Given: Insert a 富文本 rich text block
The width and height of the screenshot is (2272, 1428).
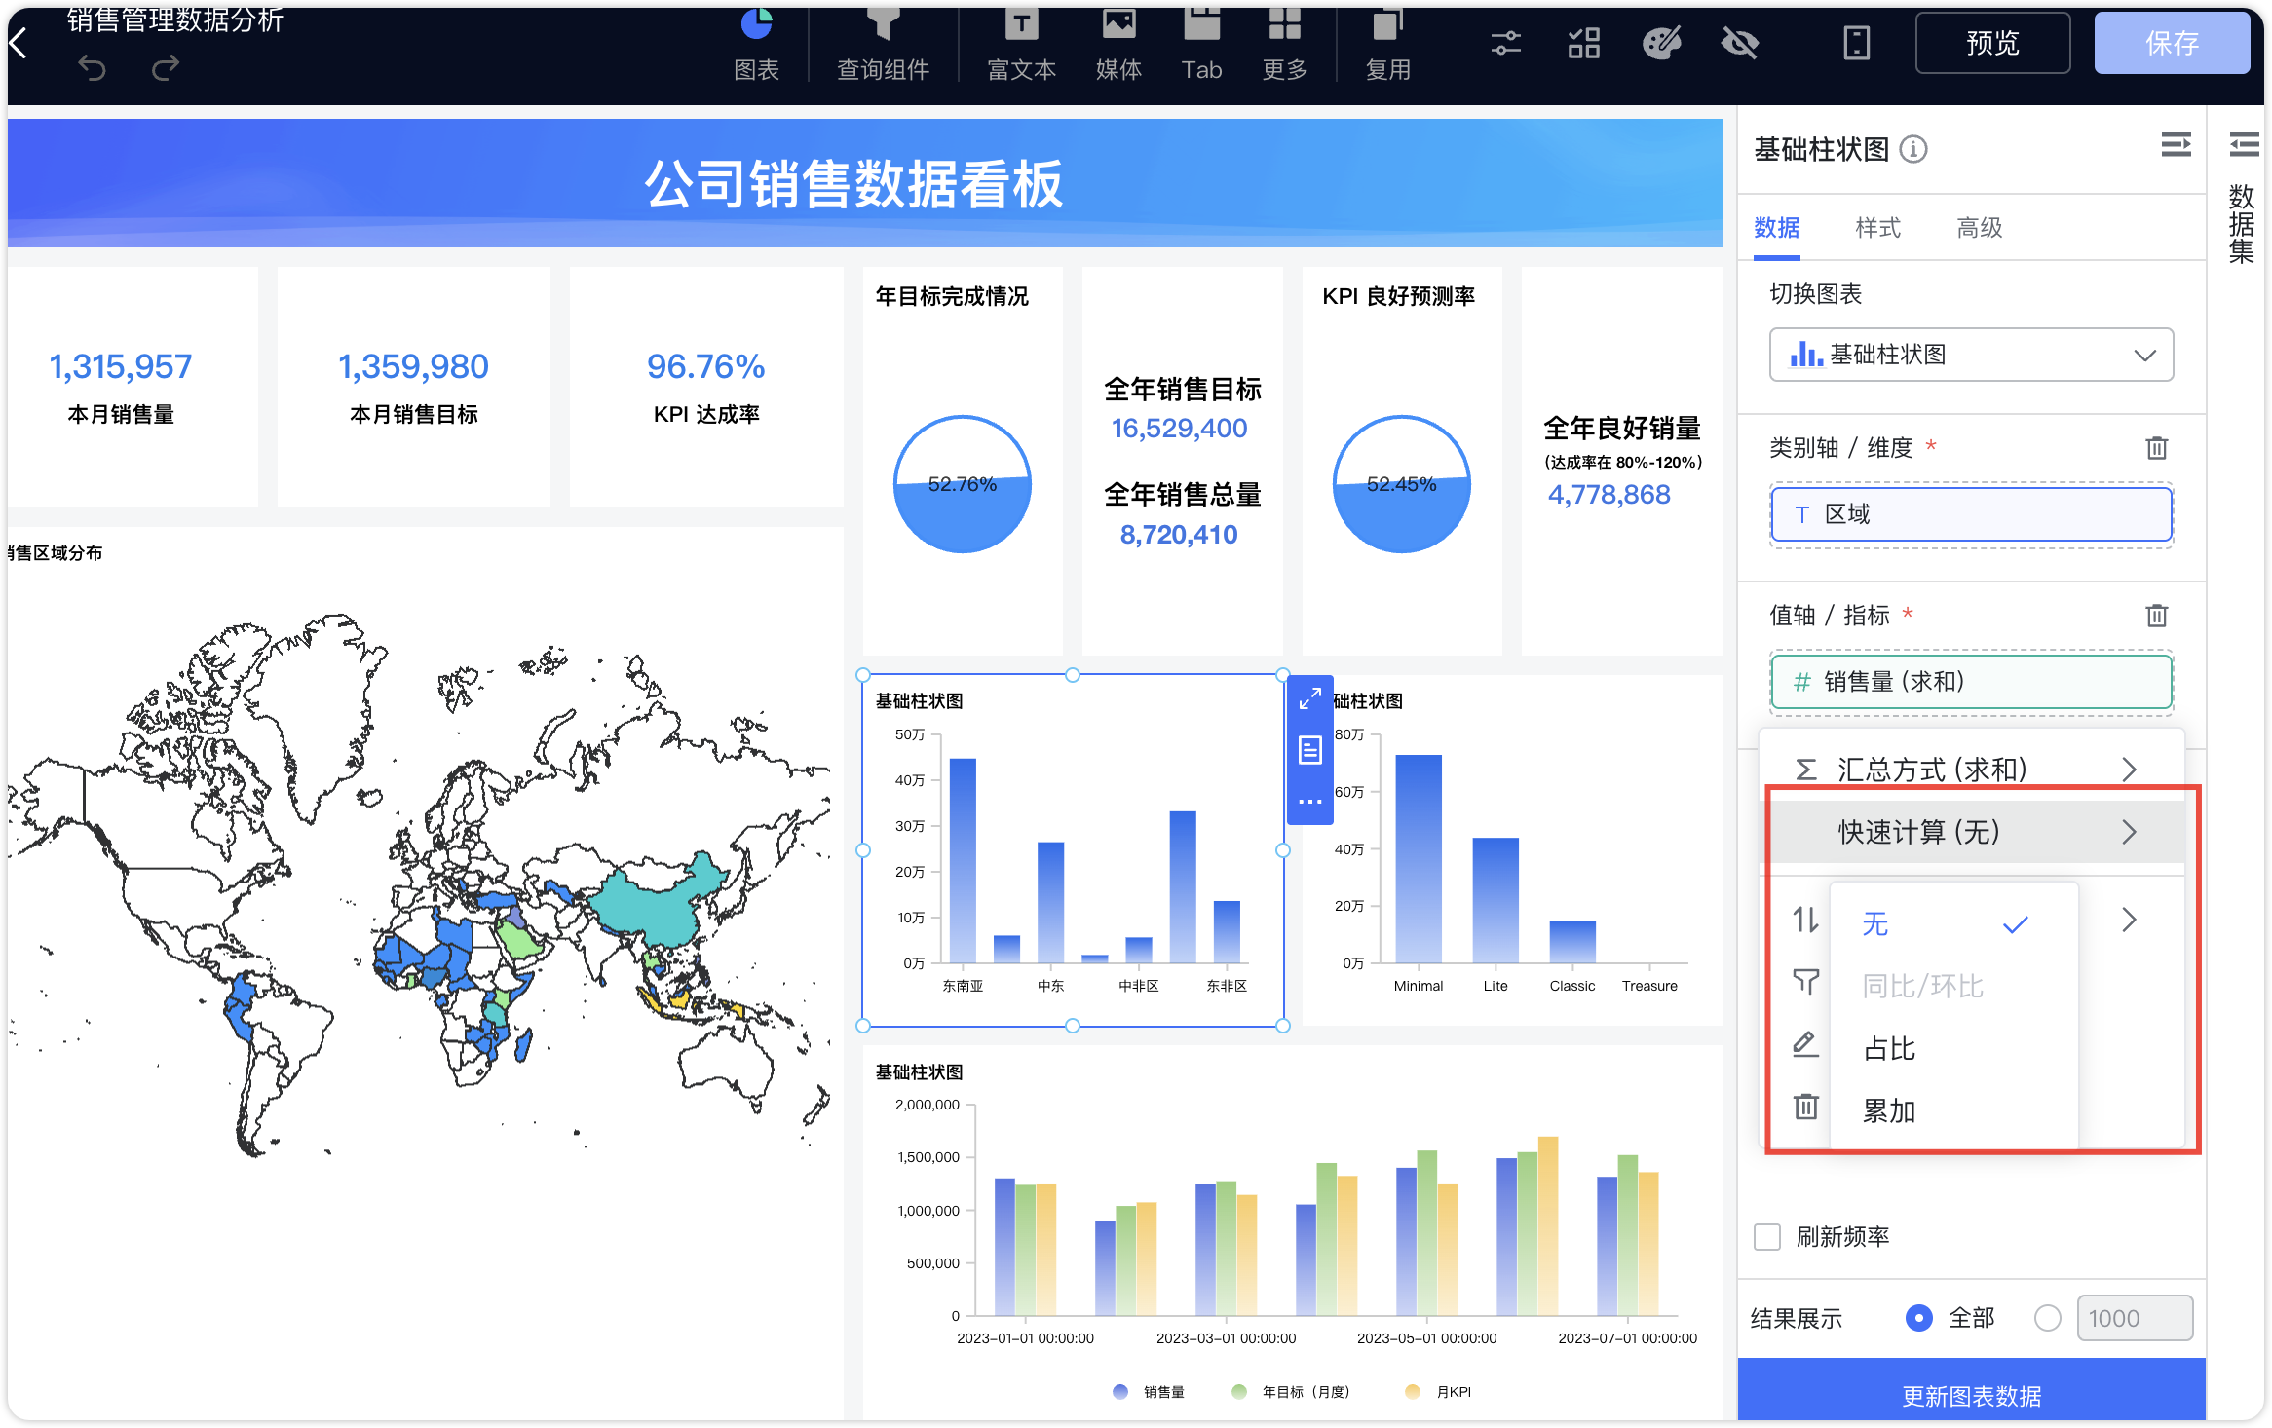Looking at the screenshot, I should (1021, 45).
